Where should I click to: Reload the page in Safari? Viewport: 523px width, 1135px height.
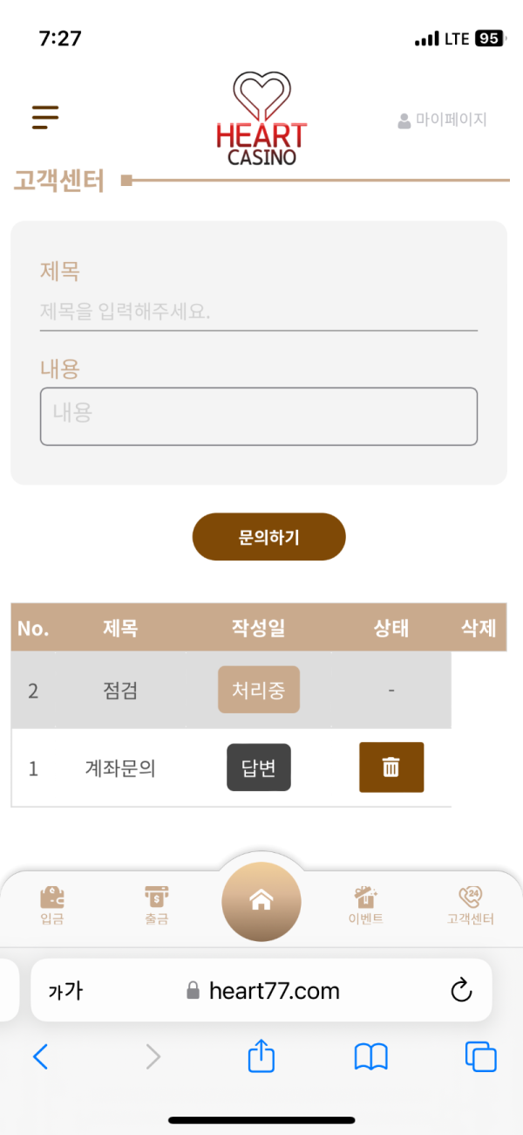click(x=461, y=990)
